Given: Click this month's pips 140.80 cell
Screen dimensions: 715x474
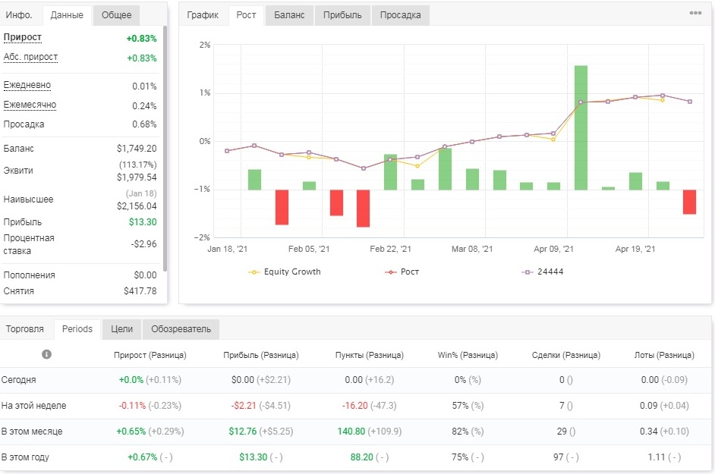Looking at the screenshot, I should tap(370, 432).
